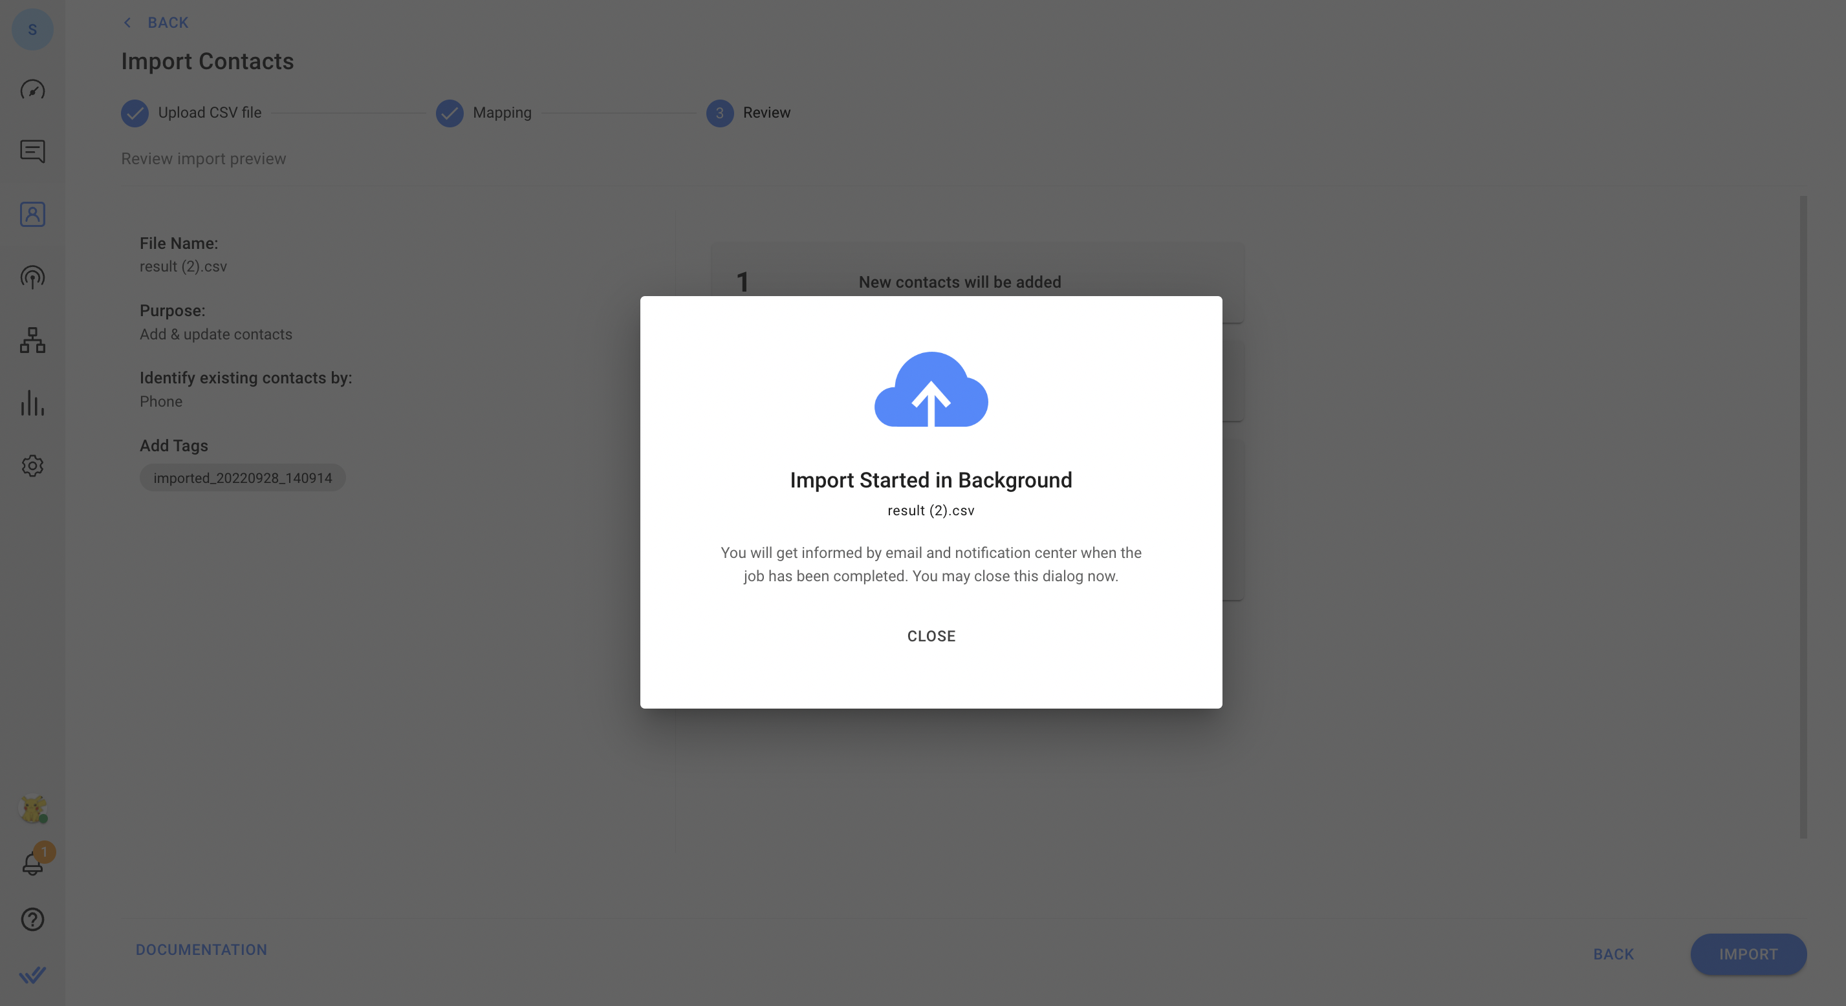The height and width of the screenshot is (1006, 1846).
Task: Open the user profile Pikachu avatar
Action: [x=32, y=809]
